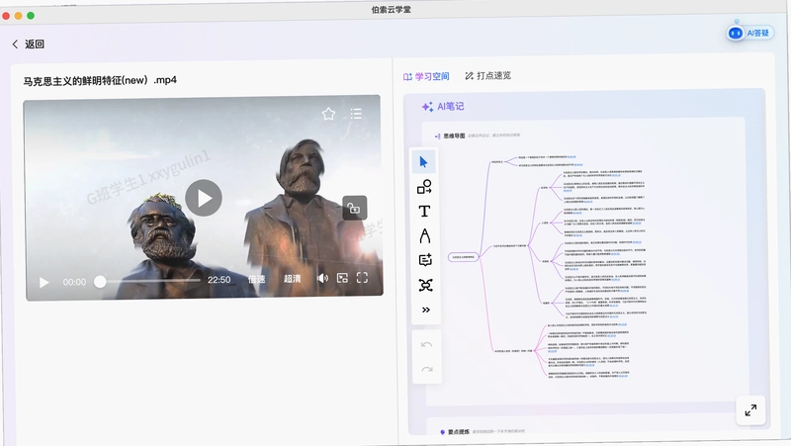Select the shapes tool
Screen dimensions: 791x446
(424, 187)
